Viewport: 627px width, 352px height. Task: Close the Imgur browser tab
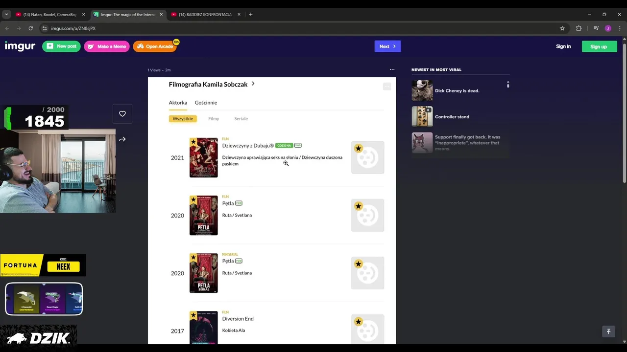[161, 15]
